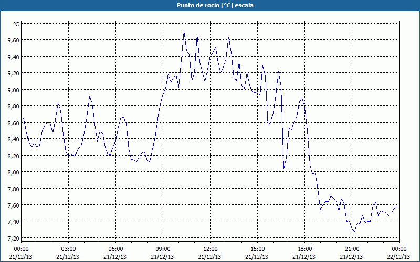
Task: Click the 7,40 y-axis value
Action: (x=14, y=221)
